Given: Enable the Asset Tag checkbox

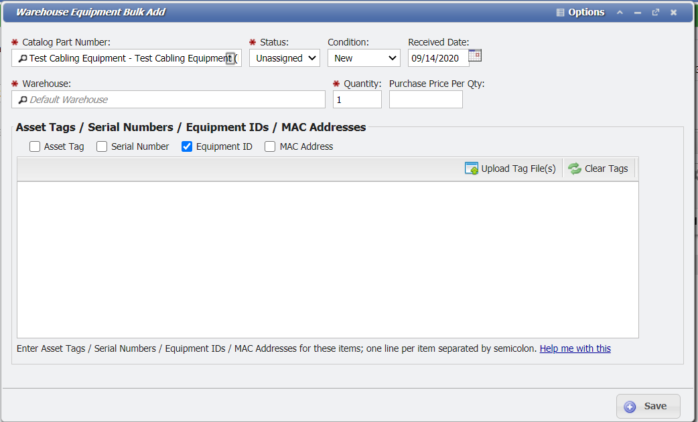Looking at the screenshot, I should (x=34, y=146).
